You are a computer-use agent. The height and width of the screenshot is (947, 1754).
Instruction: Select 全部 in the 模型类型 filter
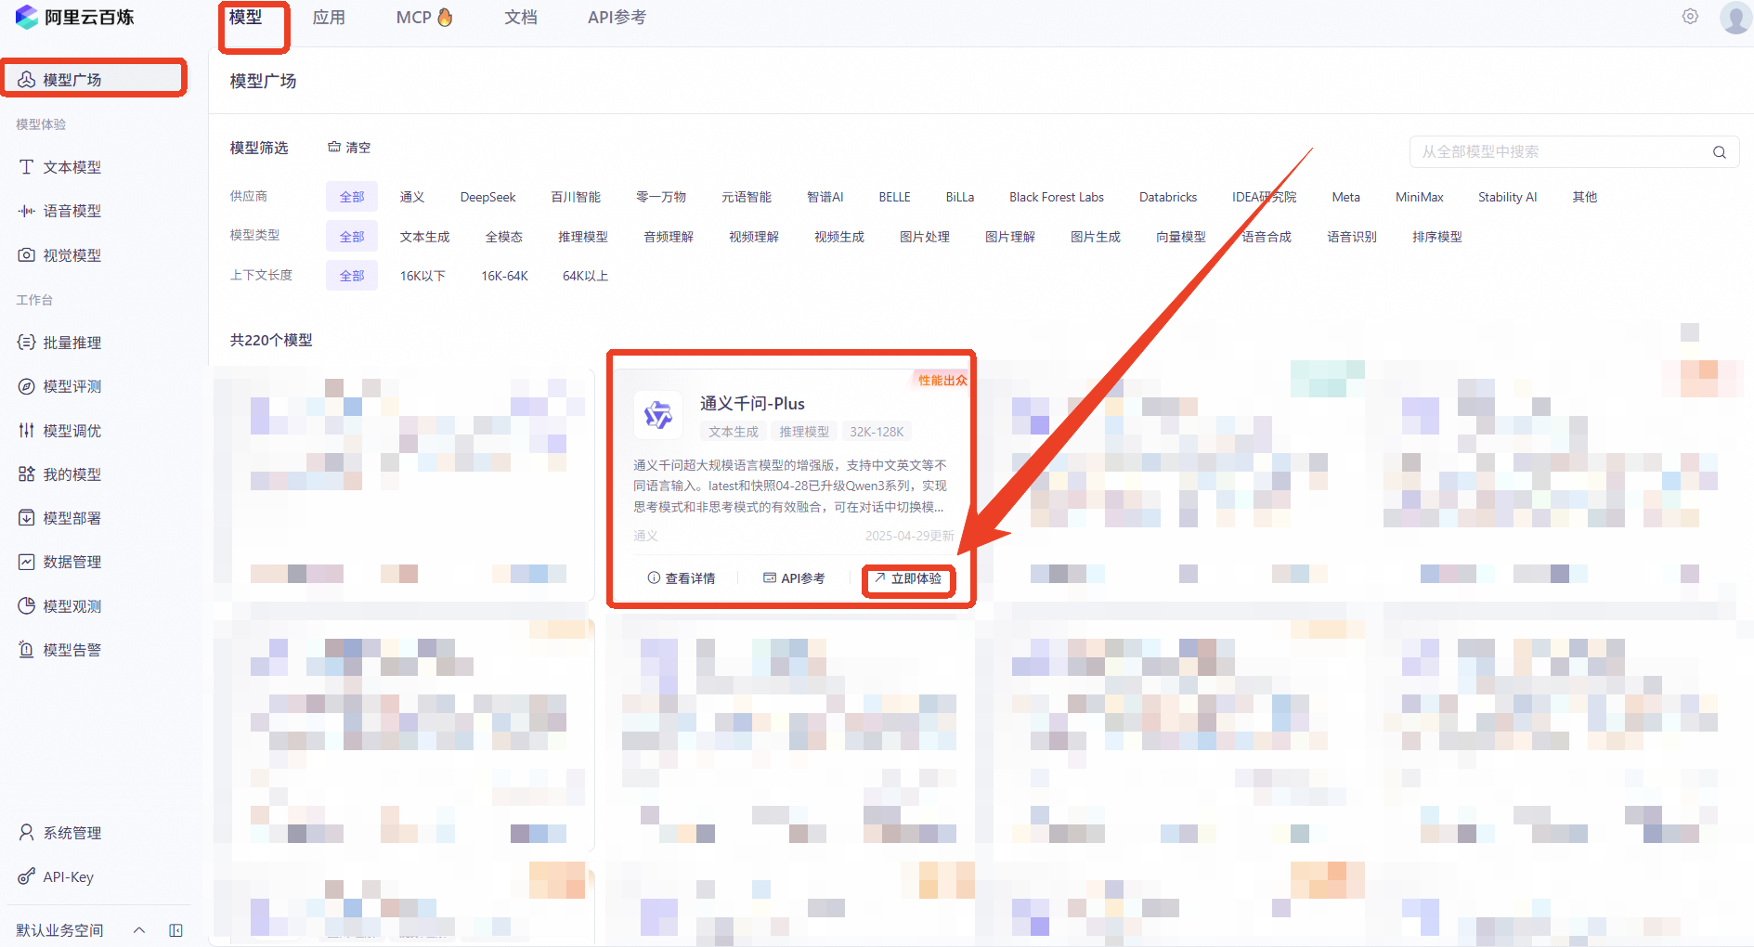(x=352, y=237)
